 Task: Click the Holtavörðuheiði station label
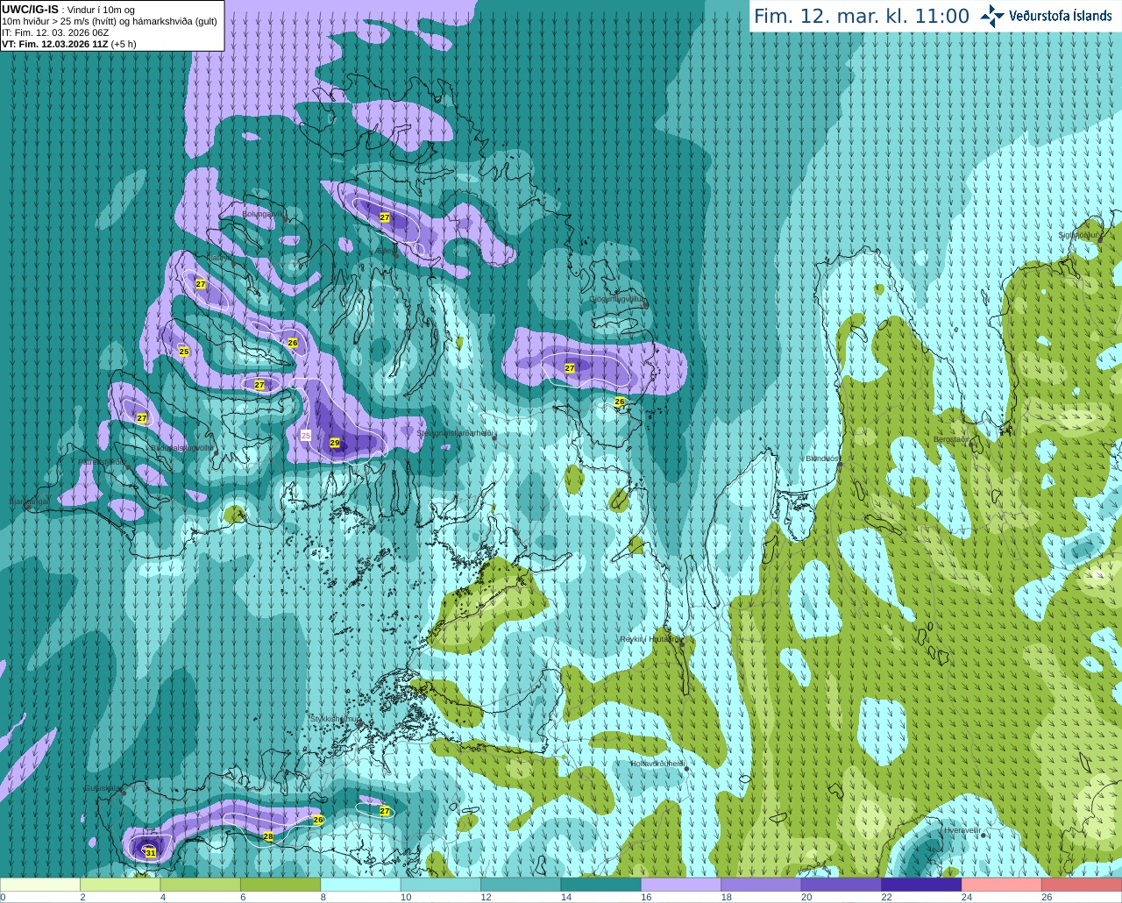(x=657, y=764)
